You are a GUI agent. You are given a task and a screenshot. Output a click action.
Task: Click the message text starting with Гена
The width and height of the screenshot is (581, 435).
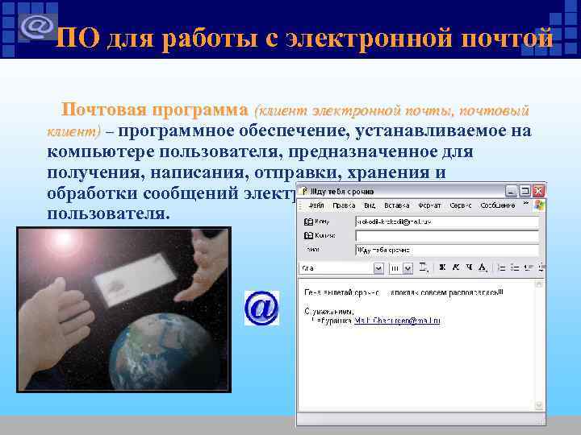click(x=403, y=292)
